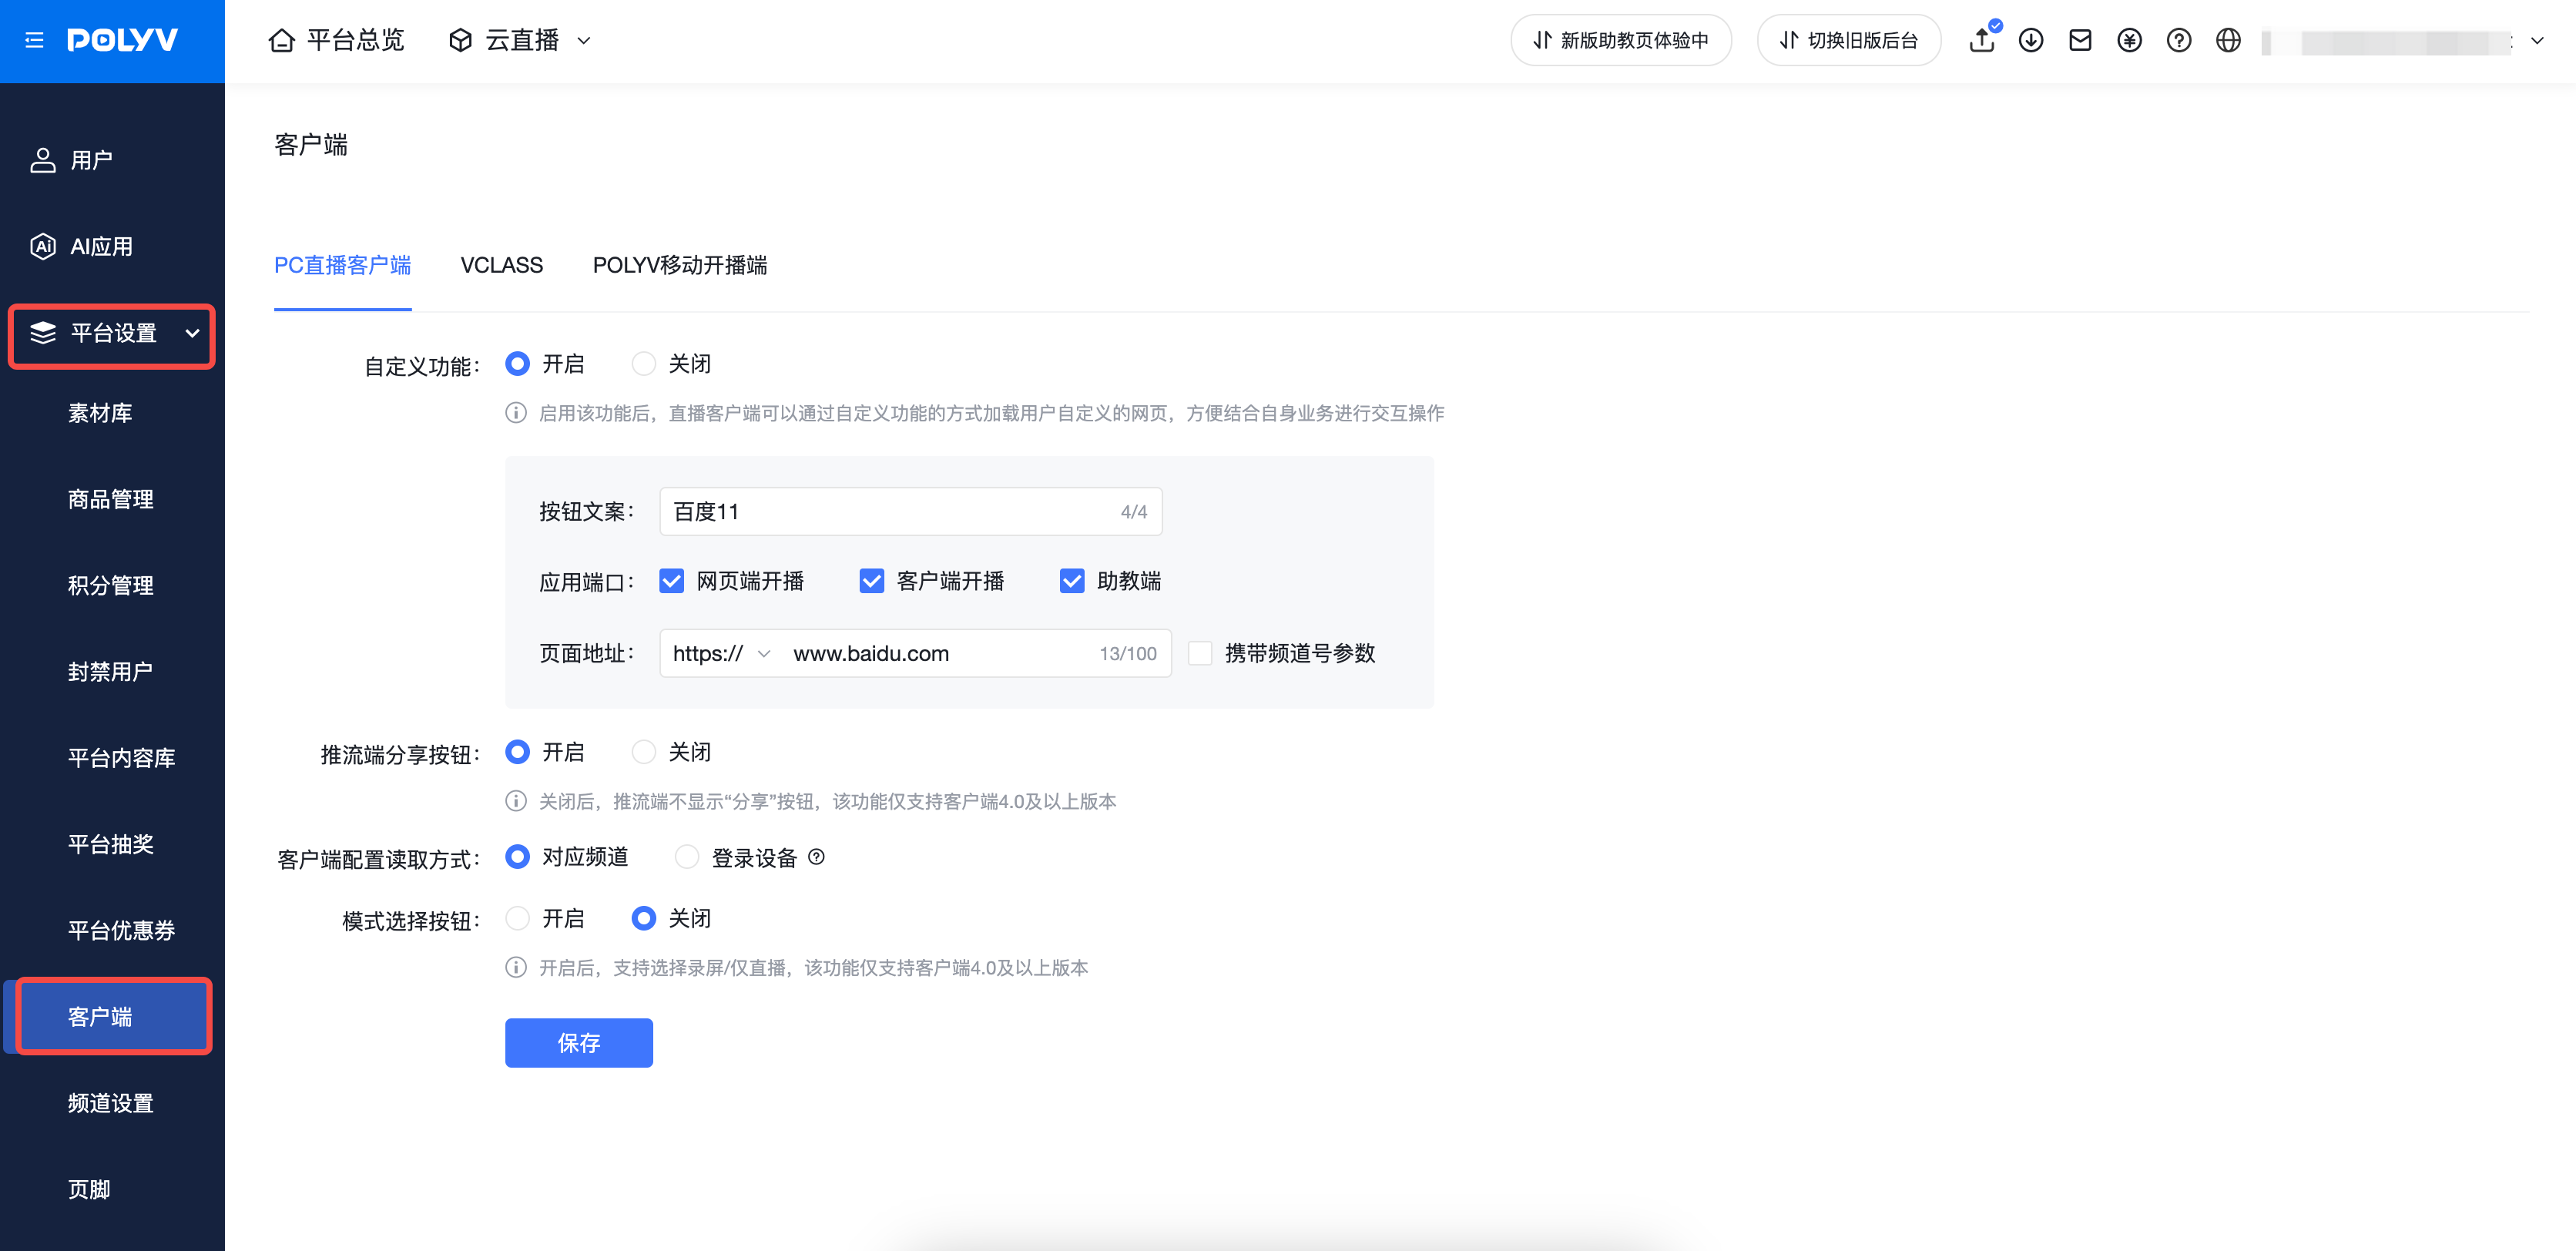
Task: Select 开启 for 自定义功能
Action: tap(517, 364)
